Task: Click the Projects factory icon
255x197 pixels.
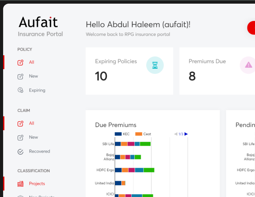Action: coord(20,184)
